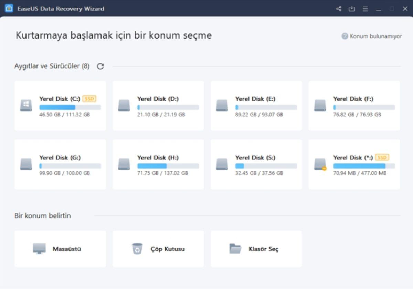
Task: Select Yerel Disk (H:) for recovery
Action: pyautogui.click(x=158, y=164)
